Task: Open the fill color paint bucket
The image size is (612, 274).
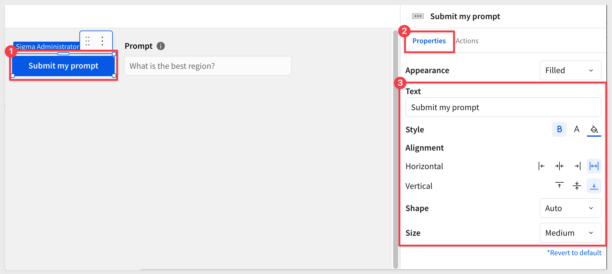Action: pos(594,129)
